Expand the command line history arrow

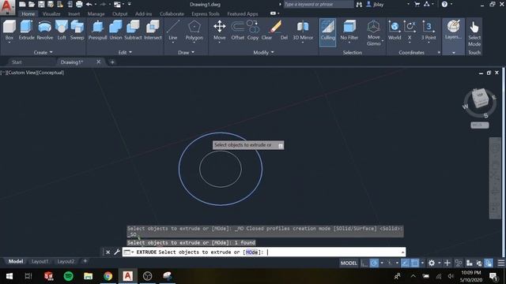[x=402, y=252]
